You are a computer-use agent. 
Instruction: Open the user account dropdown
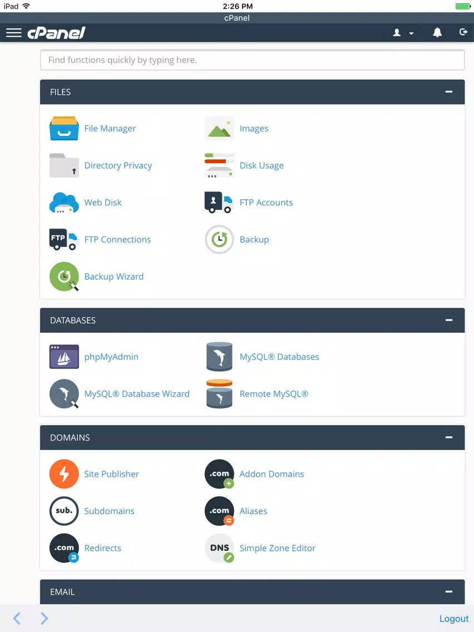(403, 33)
